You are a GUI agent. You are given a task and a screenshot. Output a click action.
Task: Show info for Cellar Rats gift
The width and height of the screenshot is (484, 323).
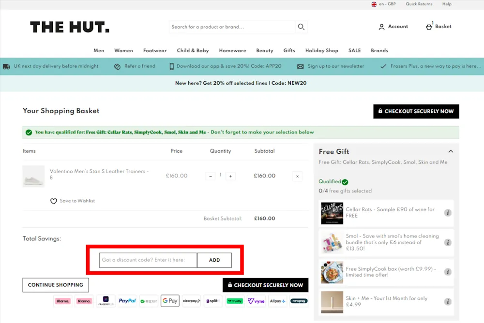448,213
